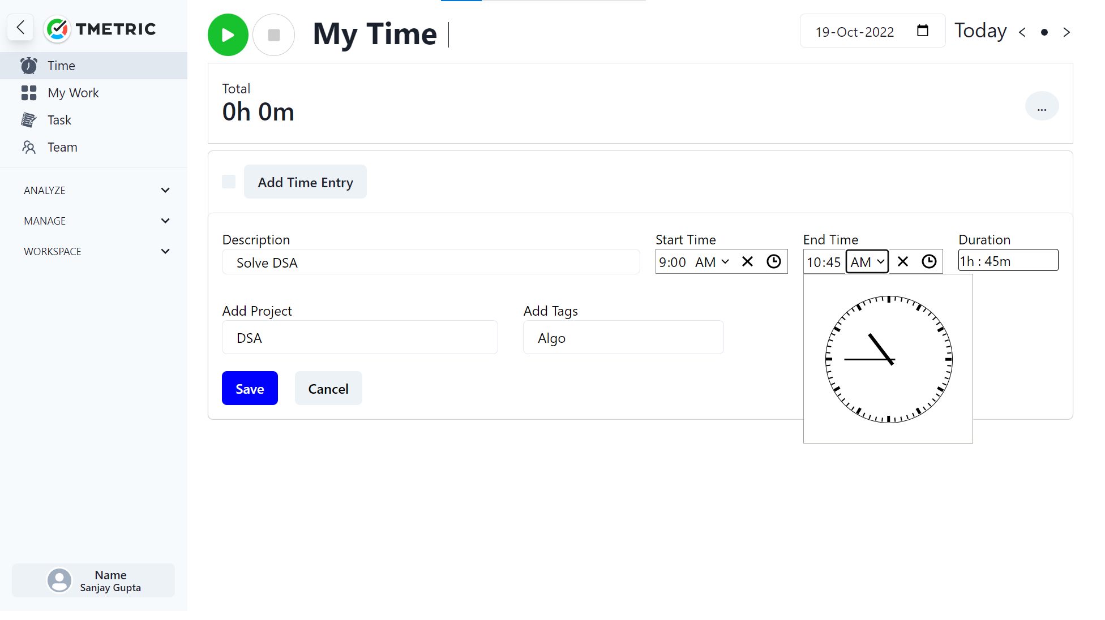
Task: Collapse sidebar with back arrow
Action: click(20, 27)
